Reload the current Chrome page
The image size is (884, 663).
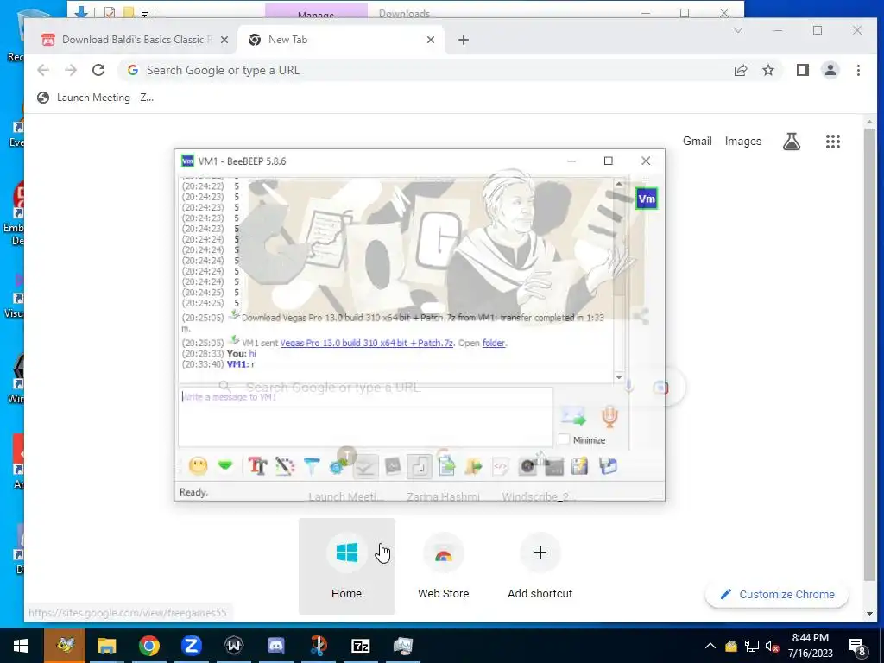click(x=98, y=70)
